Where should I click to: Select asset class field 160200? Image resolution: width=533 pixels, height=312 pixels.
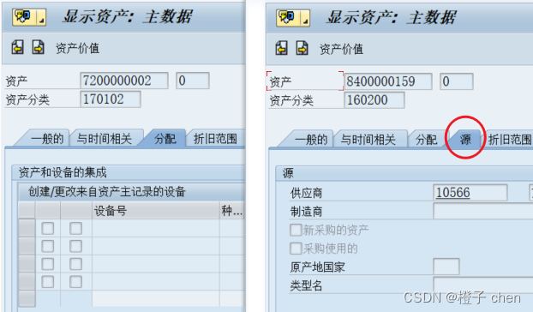click(x=374, y=100)
